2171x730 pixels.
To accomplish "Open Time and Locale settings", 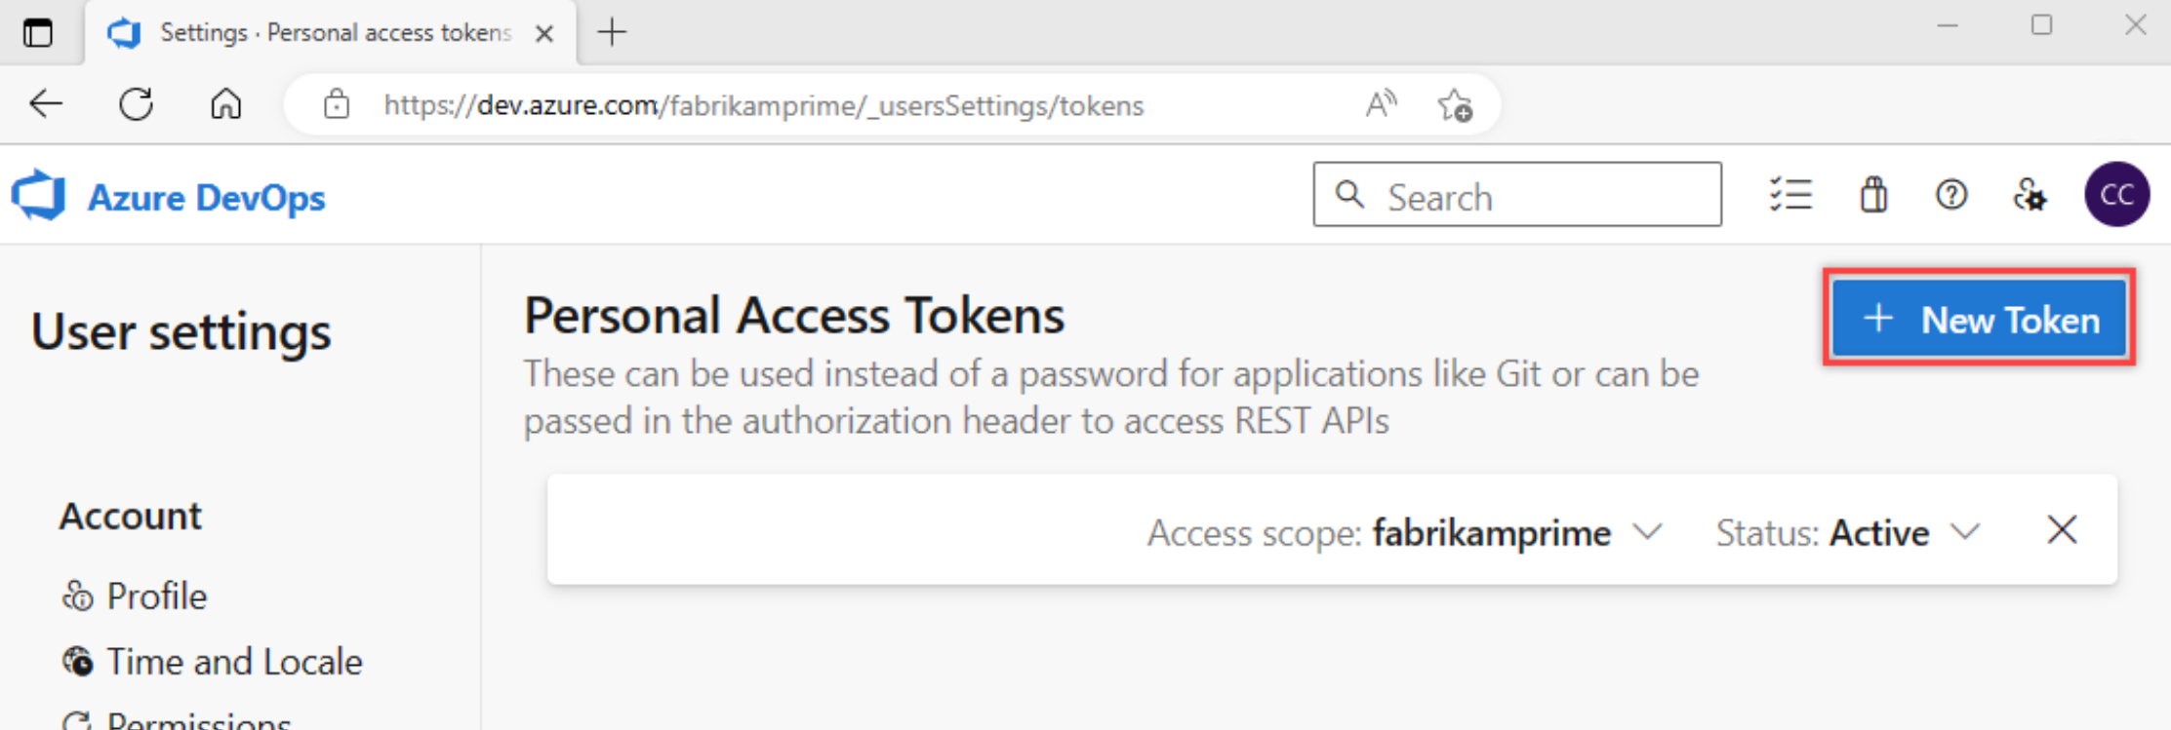I will (x=233, y=662).
